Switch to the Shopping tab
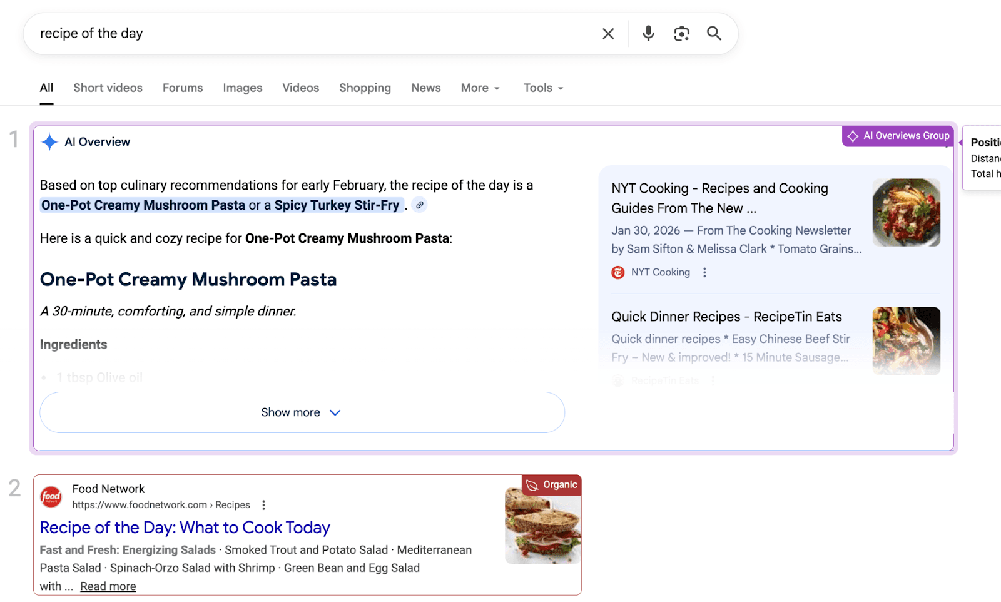 pos(365,88)
